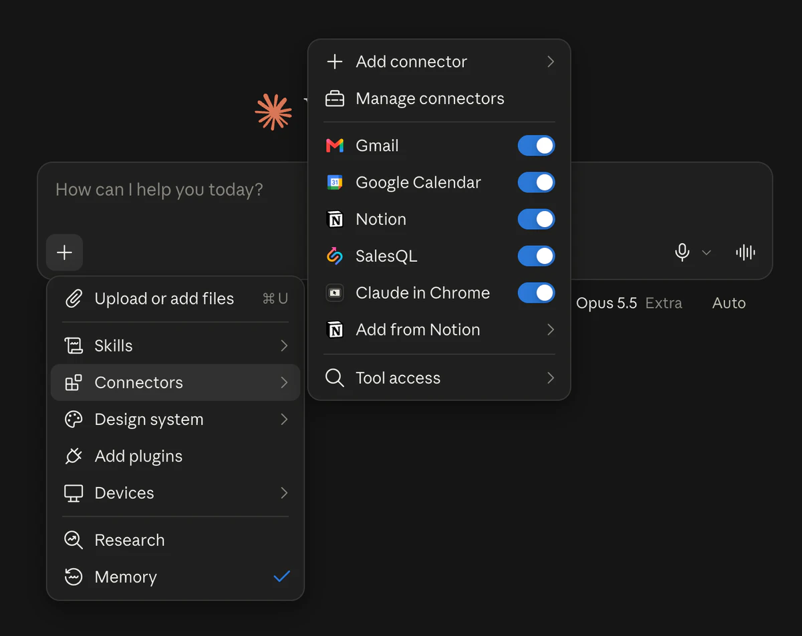802x636 pixels.
Task: Switch off the Notion connector toggle
Action: click(536, 219)
